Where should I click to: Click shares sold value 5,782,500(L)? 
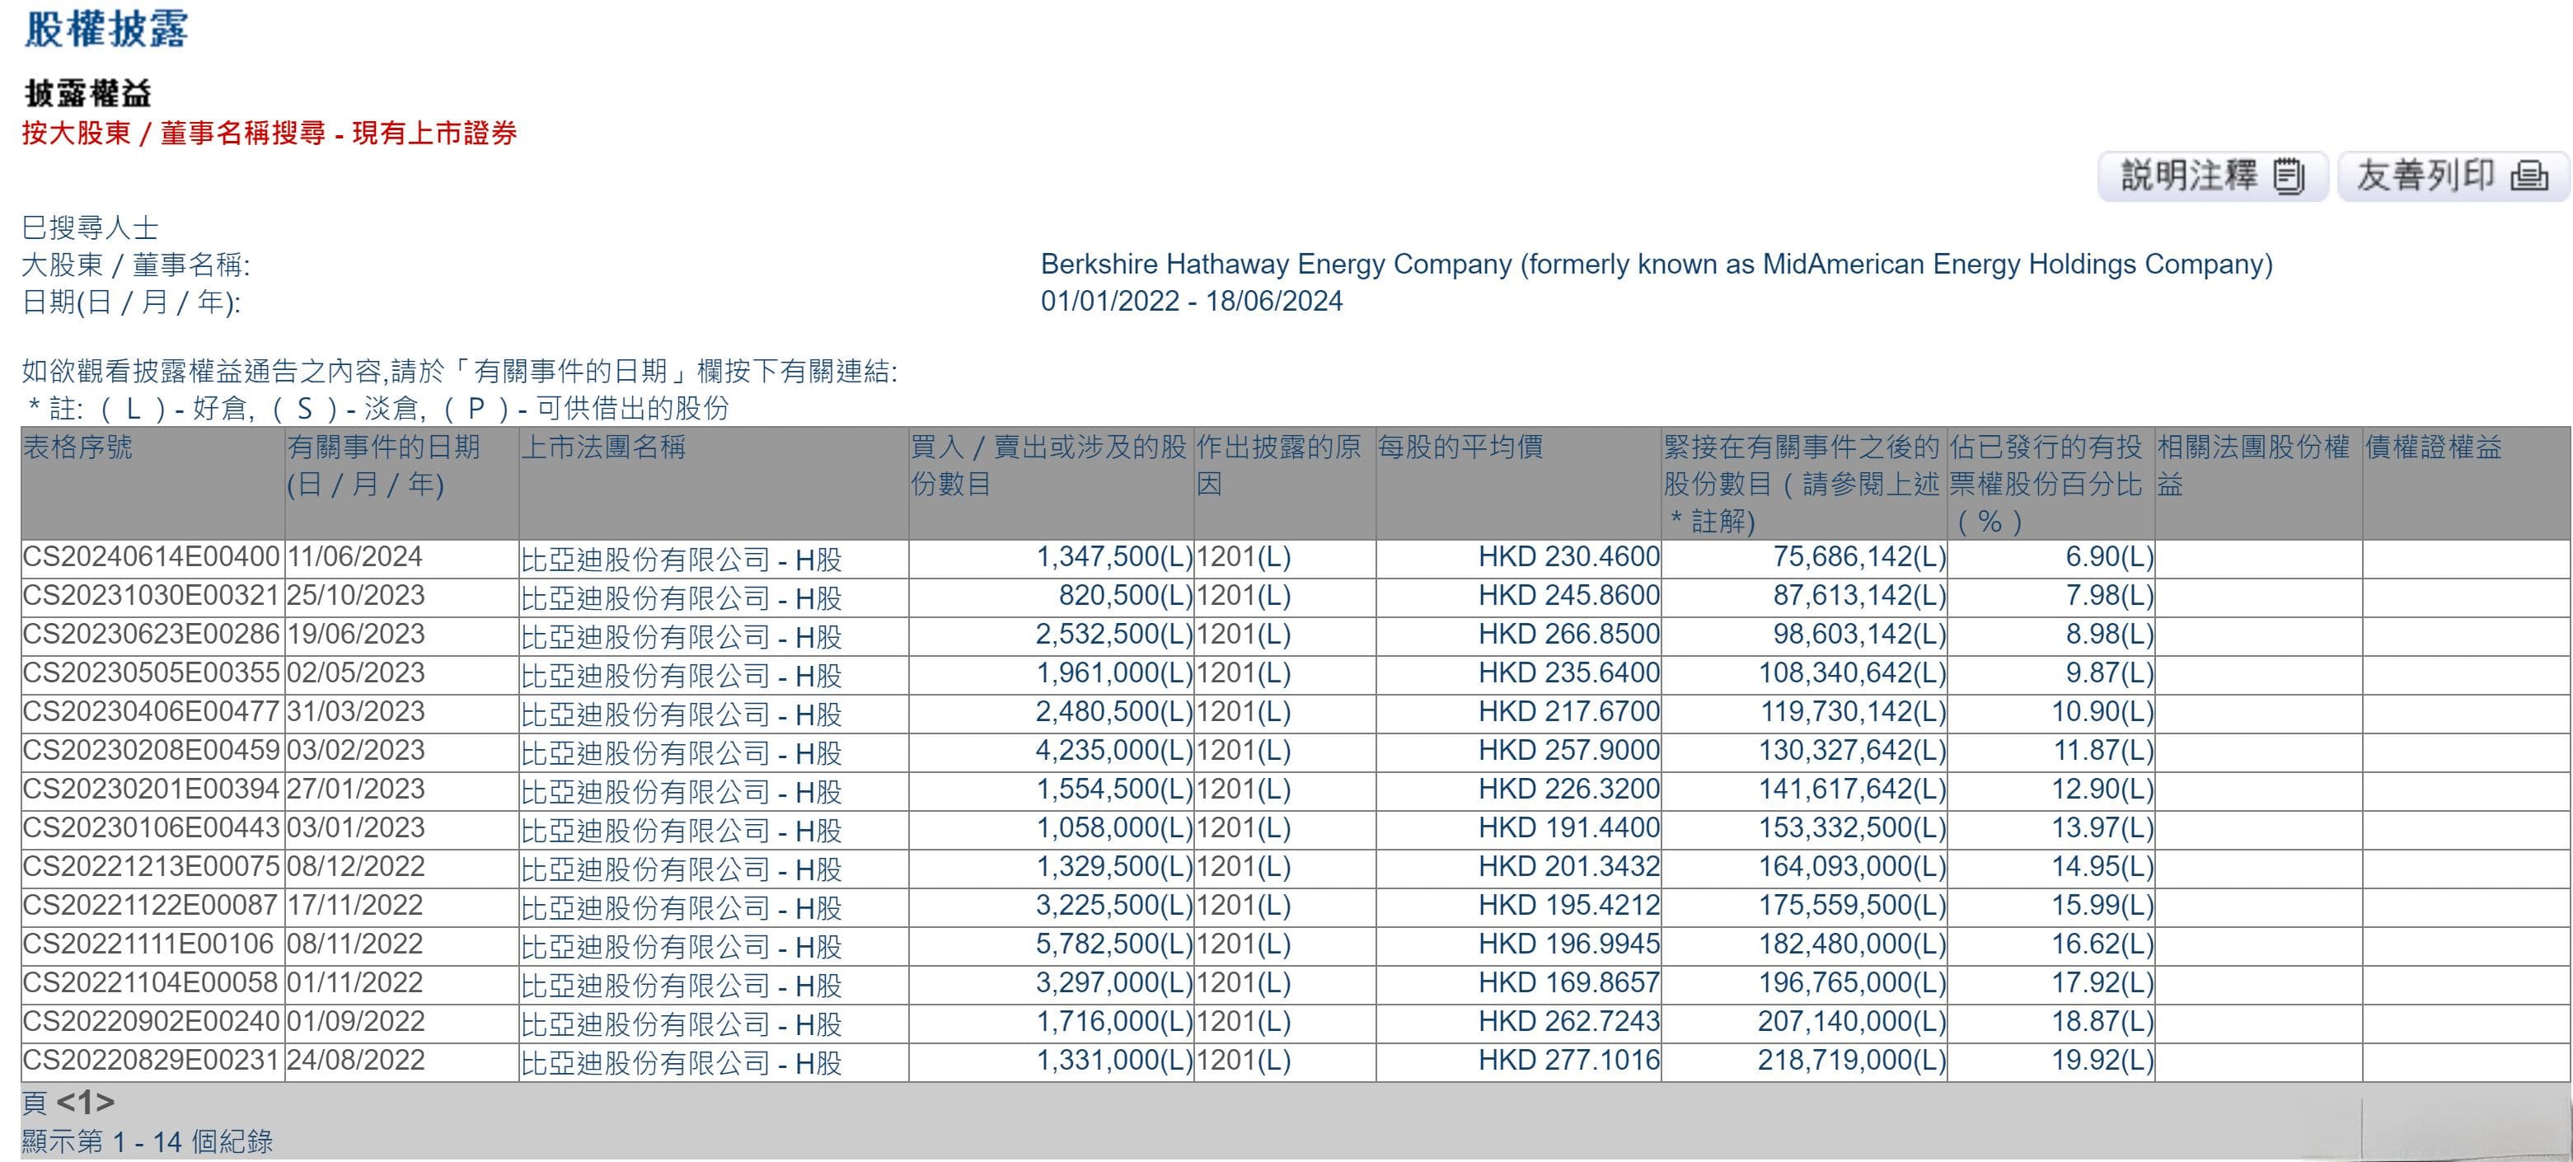(1115, 945)
